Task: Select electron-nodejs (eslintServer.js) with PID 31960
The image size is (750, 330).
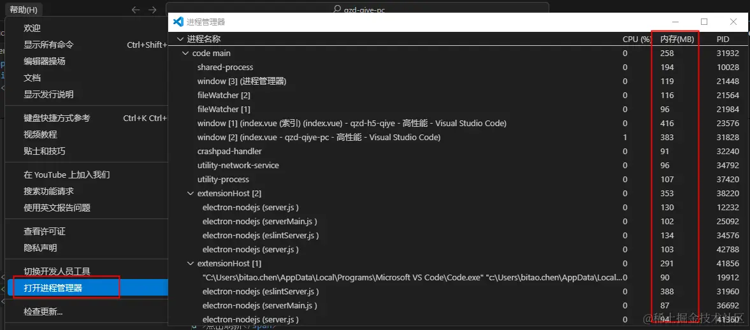Action: point(459,291)
